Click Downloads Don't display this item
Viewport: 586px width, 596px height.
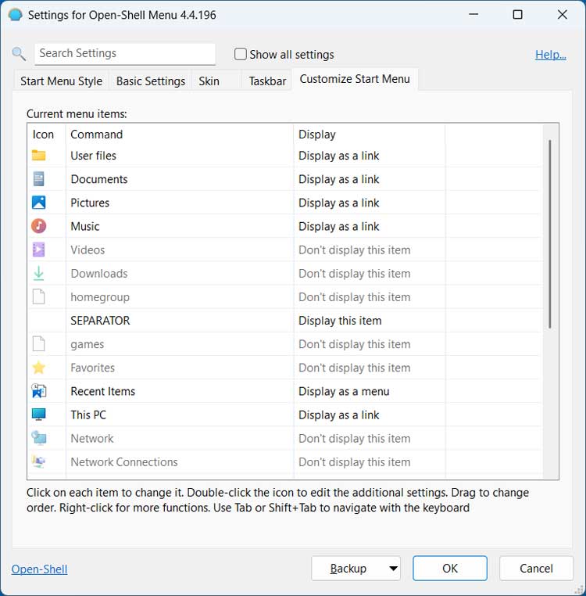tap(354, 273)
